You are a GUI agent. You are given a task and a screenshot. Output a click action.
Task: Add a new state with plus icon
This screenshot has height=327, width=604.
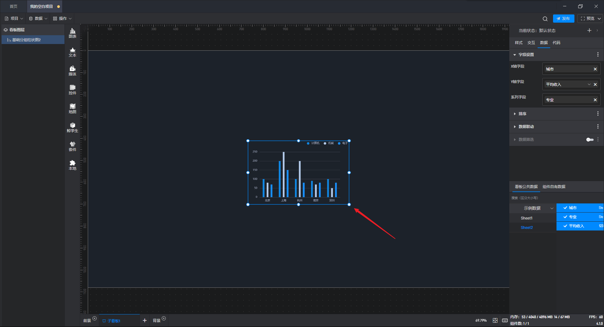pos(589,30)
